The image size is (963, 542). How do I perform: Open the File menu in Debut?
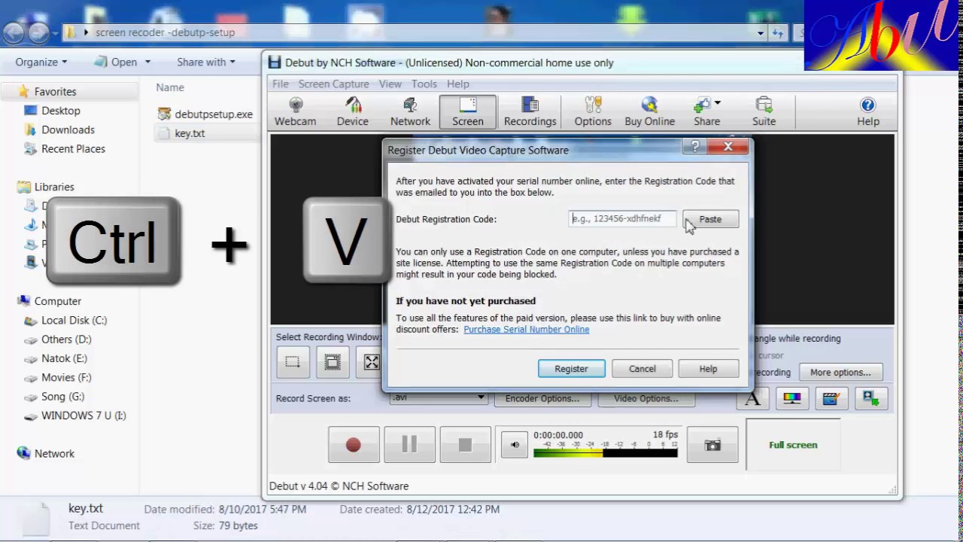[x=280, y=84]
